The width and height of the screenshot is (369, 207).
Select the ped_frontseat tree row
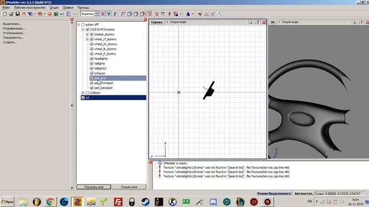(104, 83)
